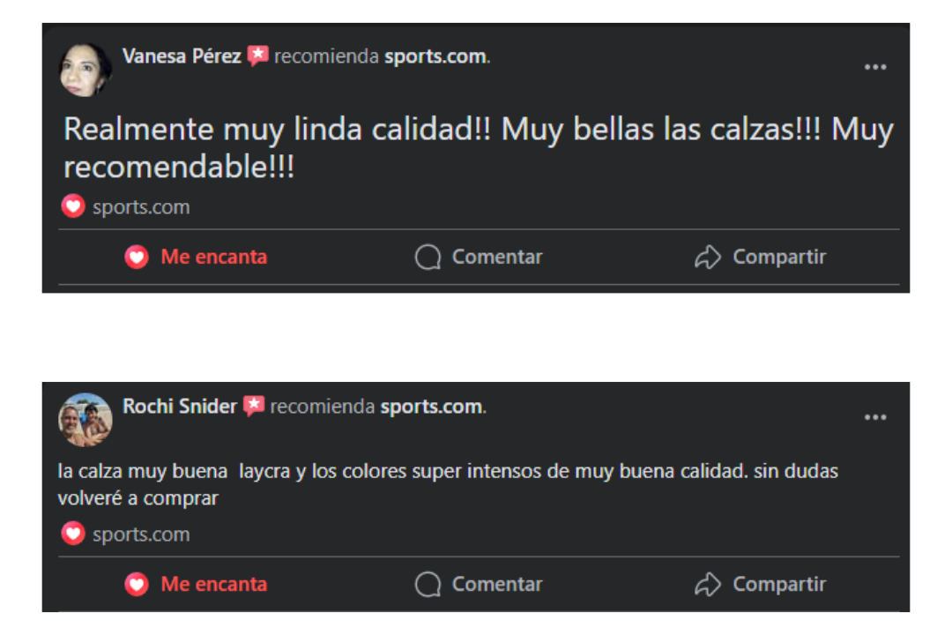This screenshot has height=635, width=952.
Task: Click heart reaction icon beside sports.com under Vanesa's text
Action: (x=73, y=206)
